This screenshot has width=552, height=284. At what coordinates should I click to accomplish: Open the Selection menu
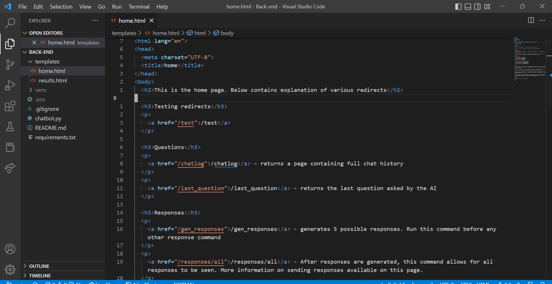tap(61, 7)
